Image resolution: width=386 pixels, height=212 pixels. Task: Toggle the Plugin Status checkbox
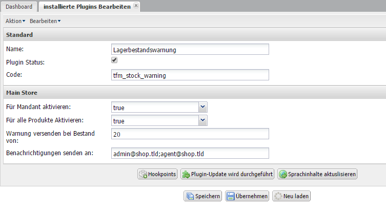point(115,60)
